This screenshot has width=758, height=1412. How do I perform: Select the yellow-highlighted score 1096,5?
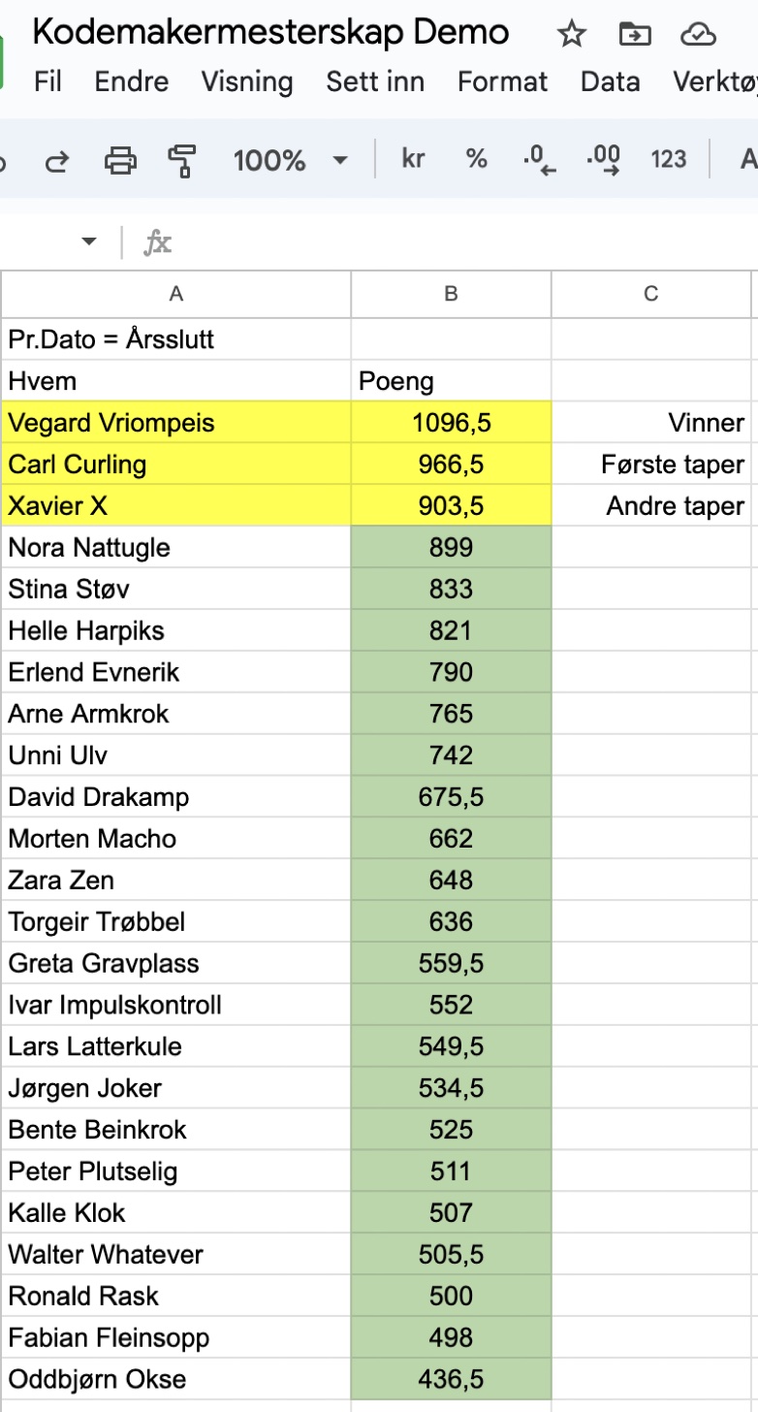click(451, 422)
